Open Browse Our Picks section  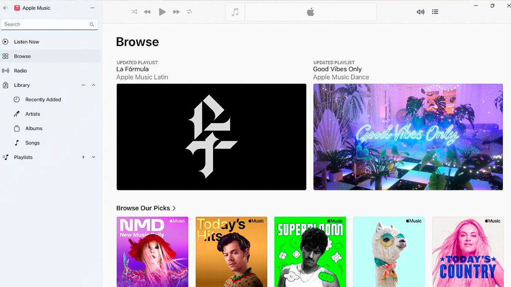pos(146,208)
